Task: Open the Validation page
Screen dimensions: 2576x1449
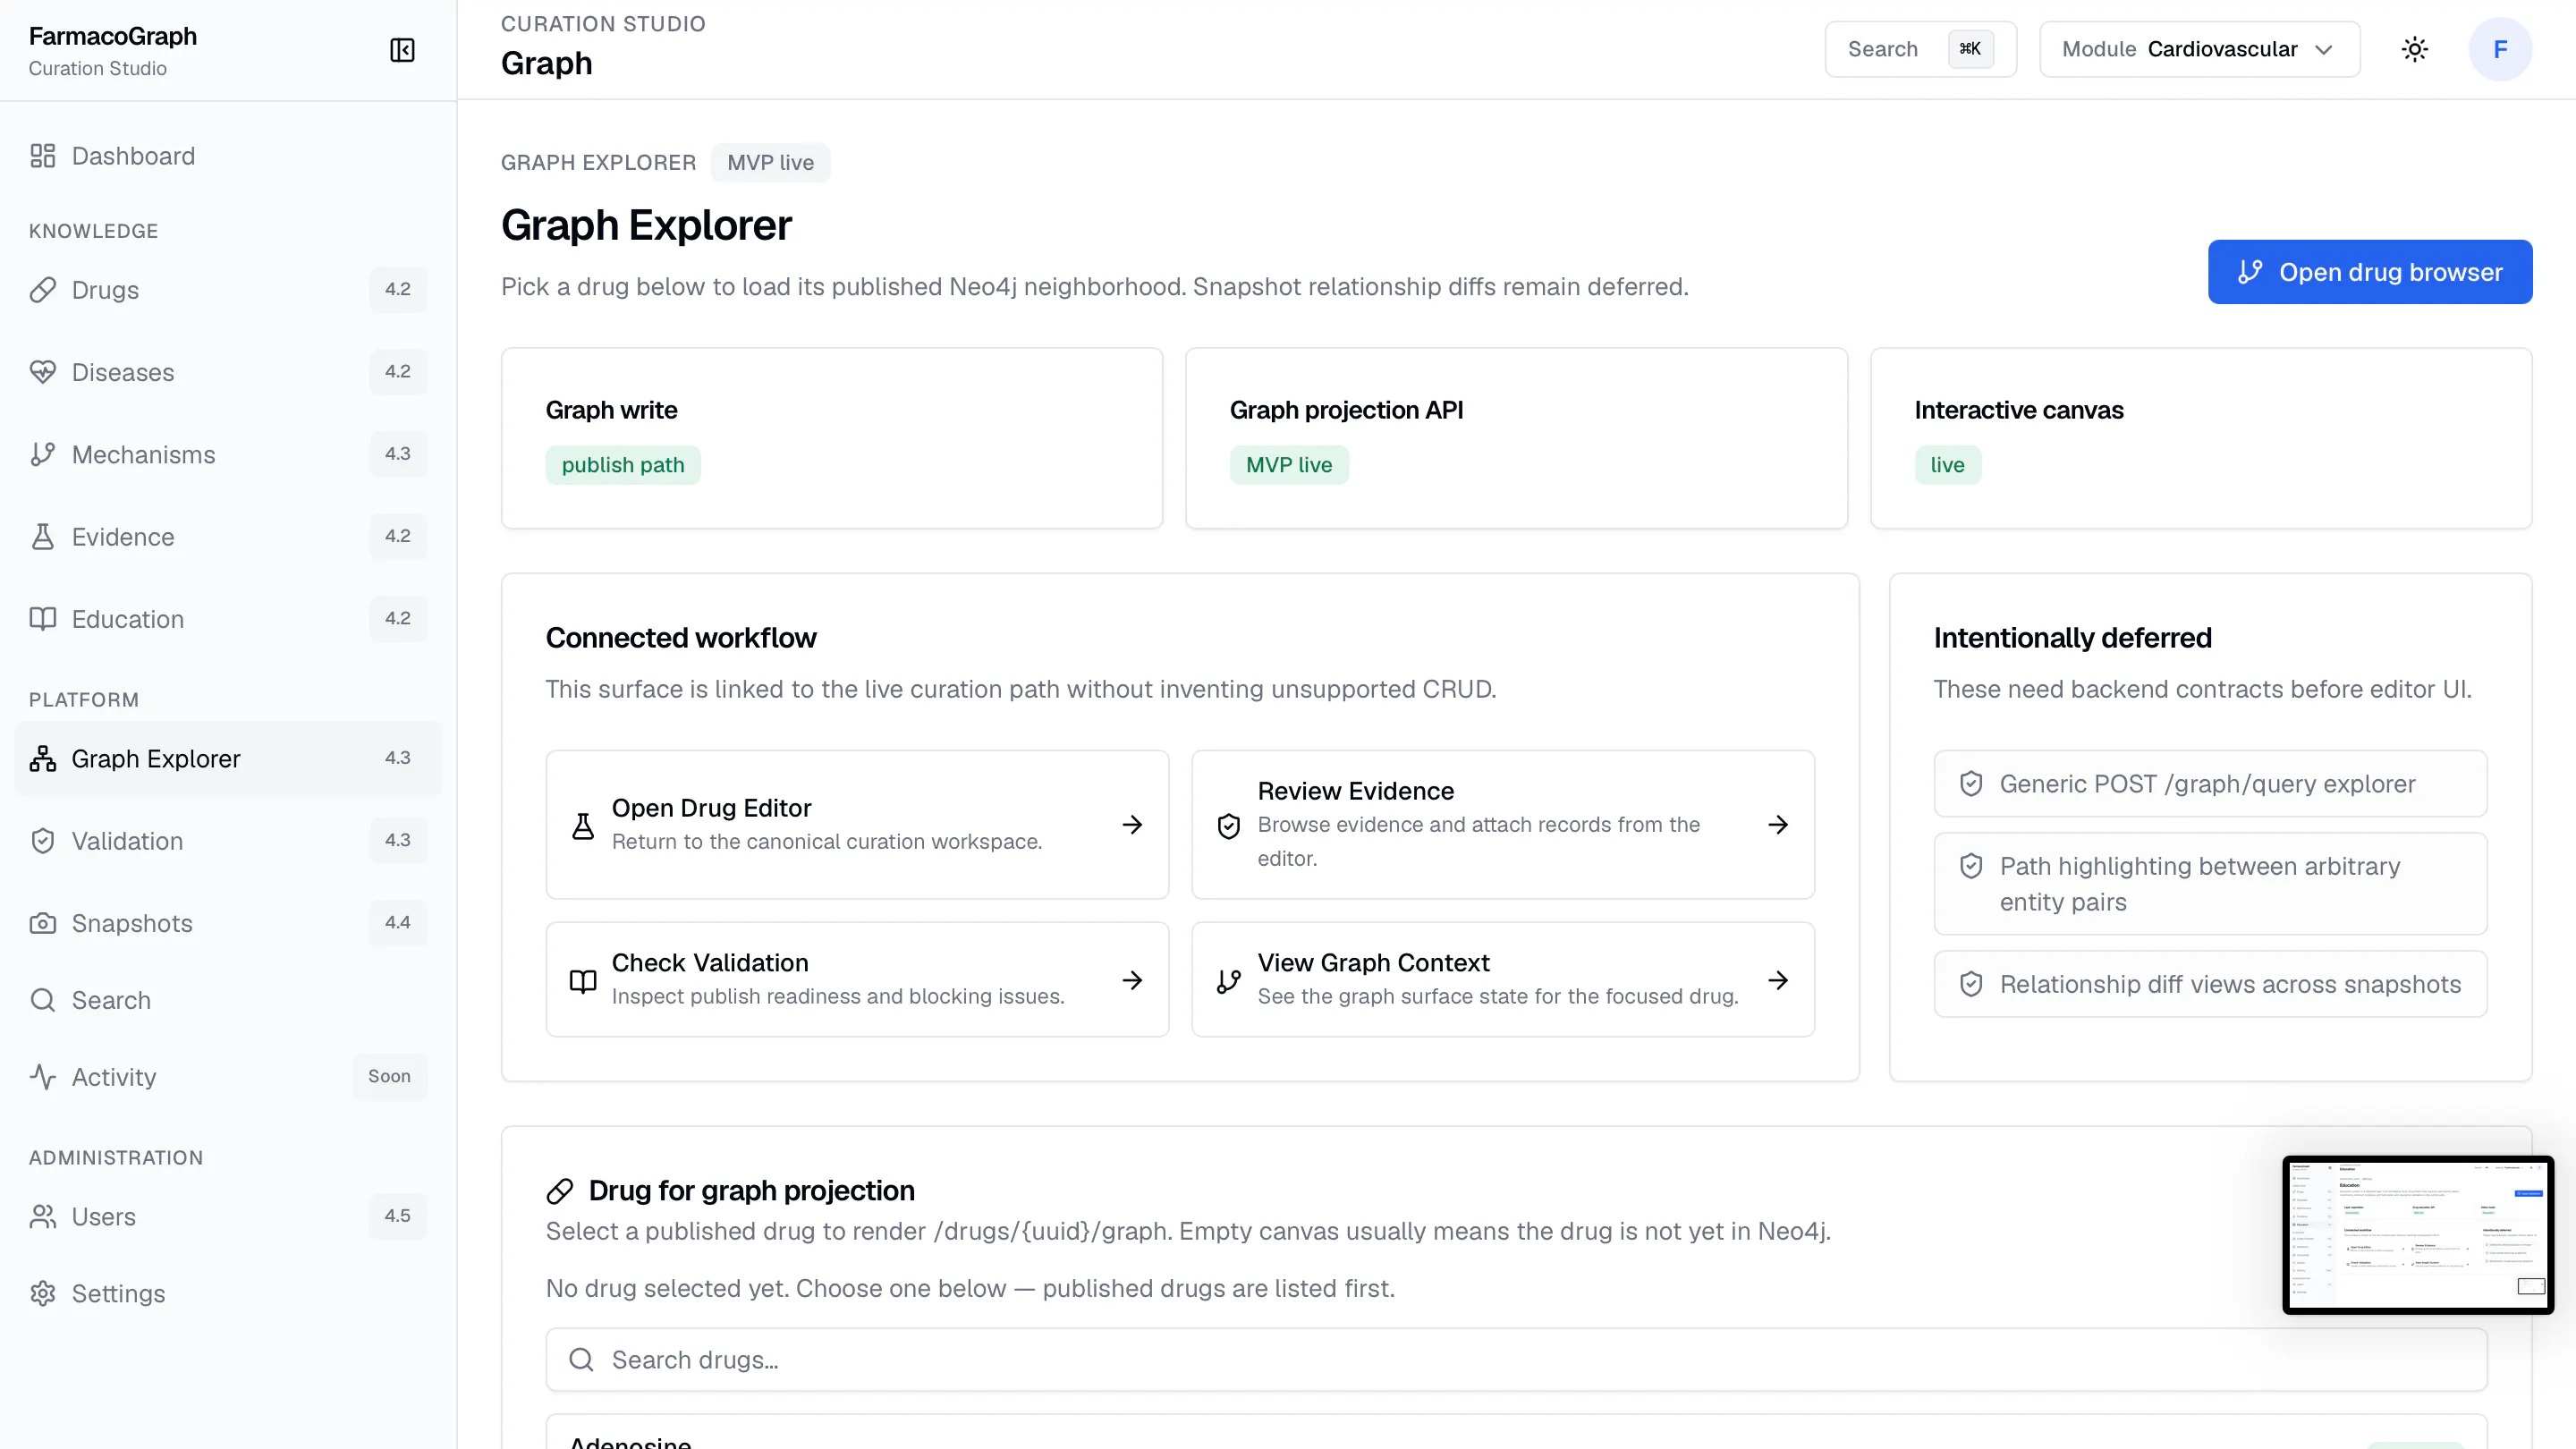Action: (x=228, y=841)
